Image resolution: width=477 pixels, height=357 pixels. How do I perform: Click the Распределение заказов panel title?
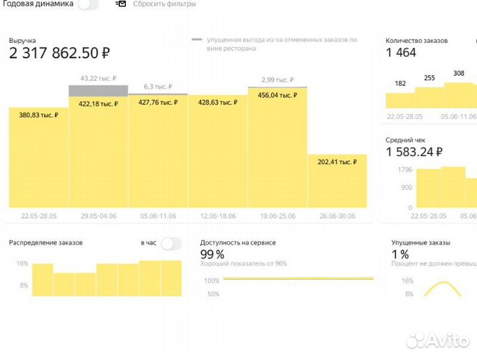tap(46, 243)
